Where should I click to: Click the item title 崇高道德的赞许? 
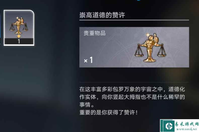(102, 15)
